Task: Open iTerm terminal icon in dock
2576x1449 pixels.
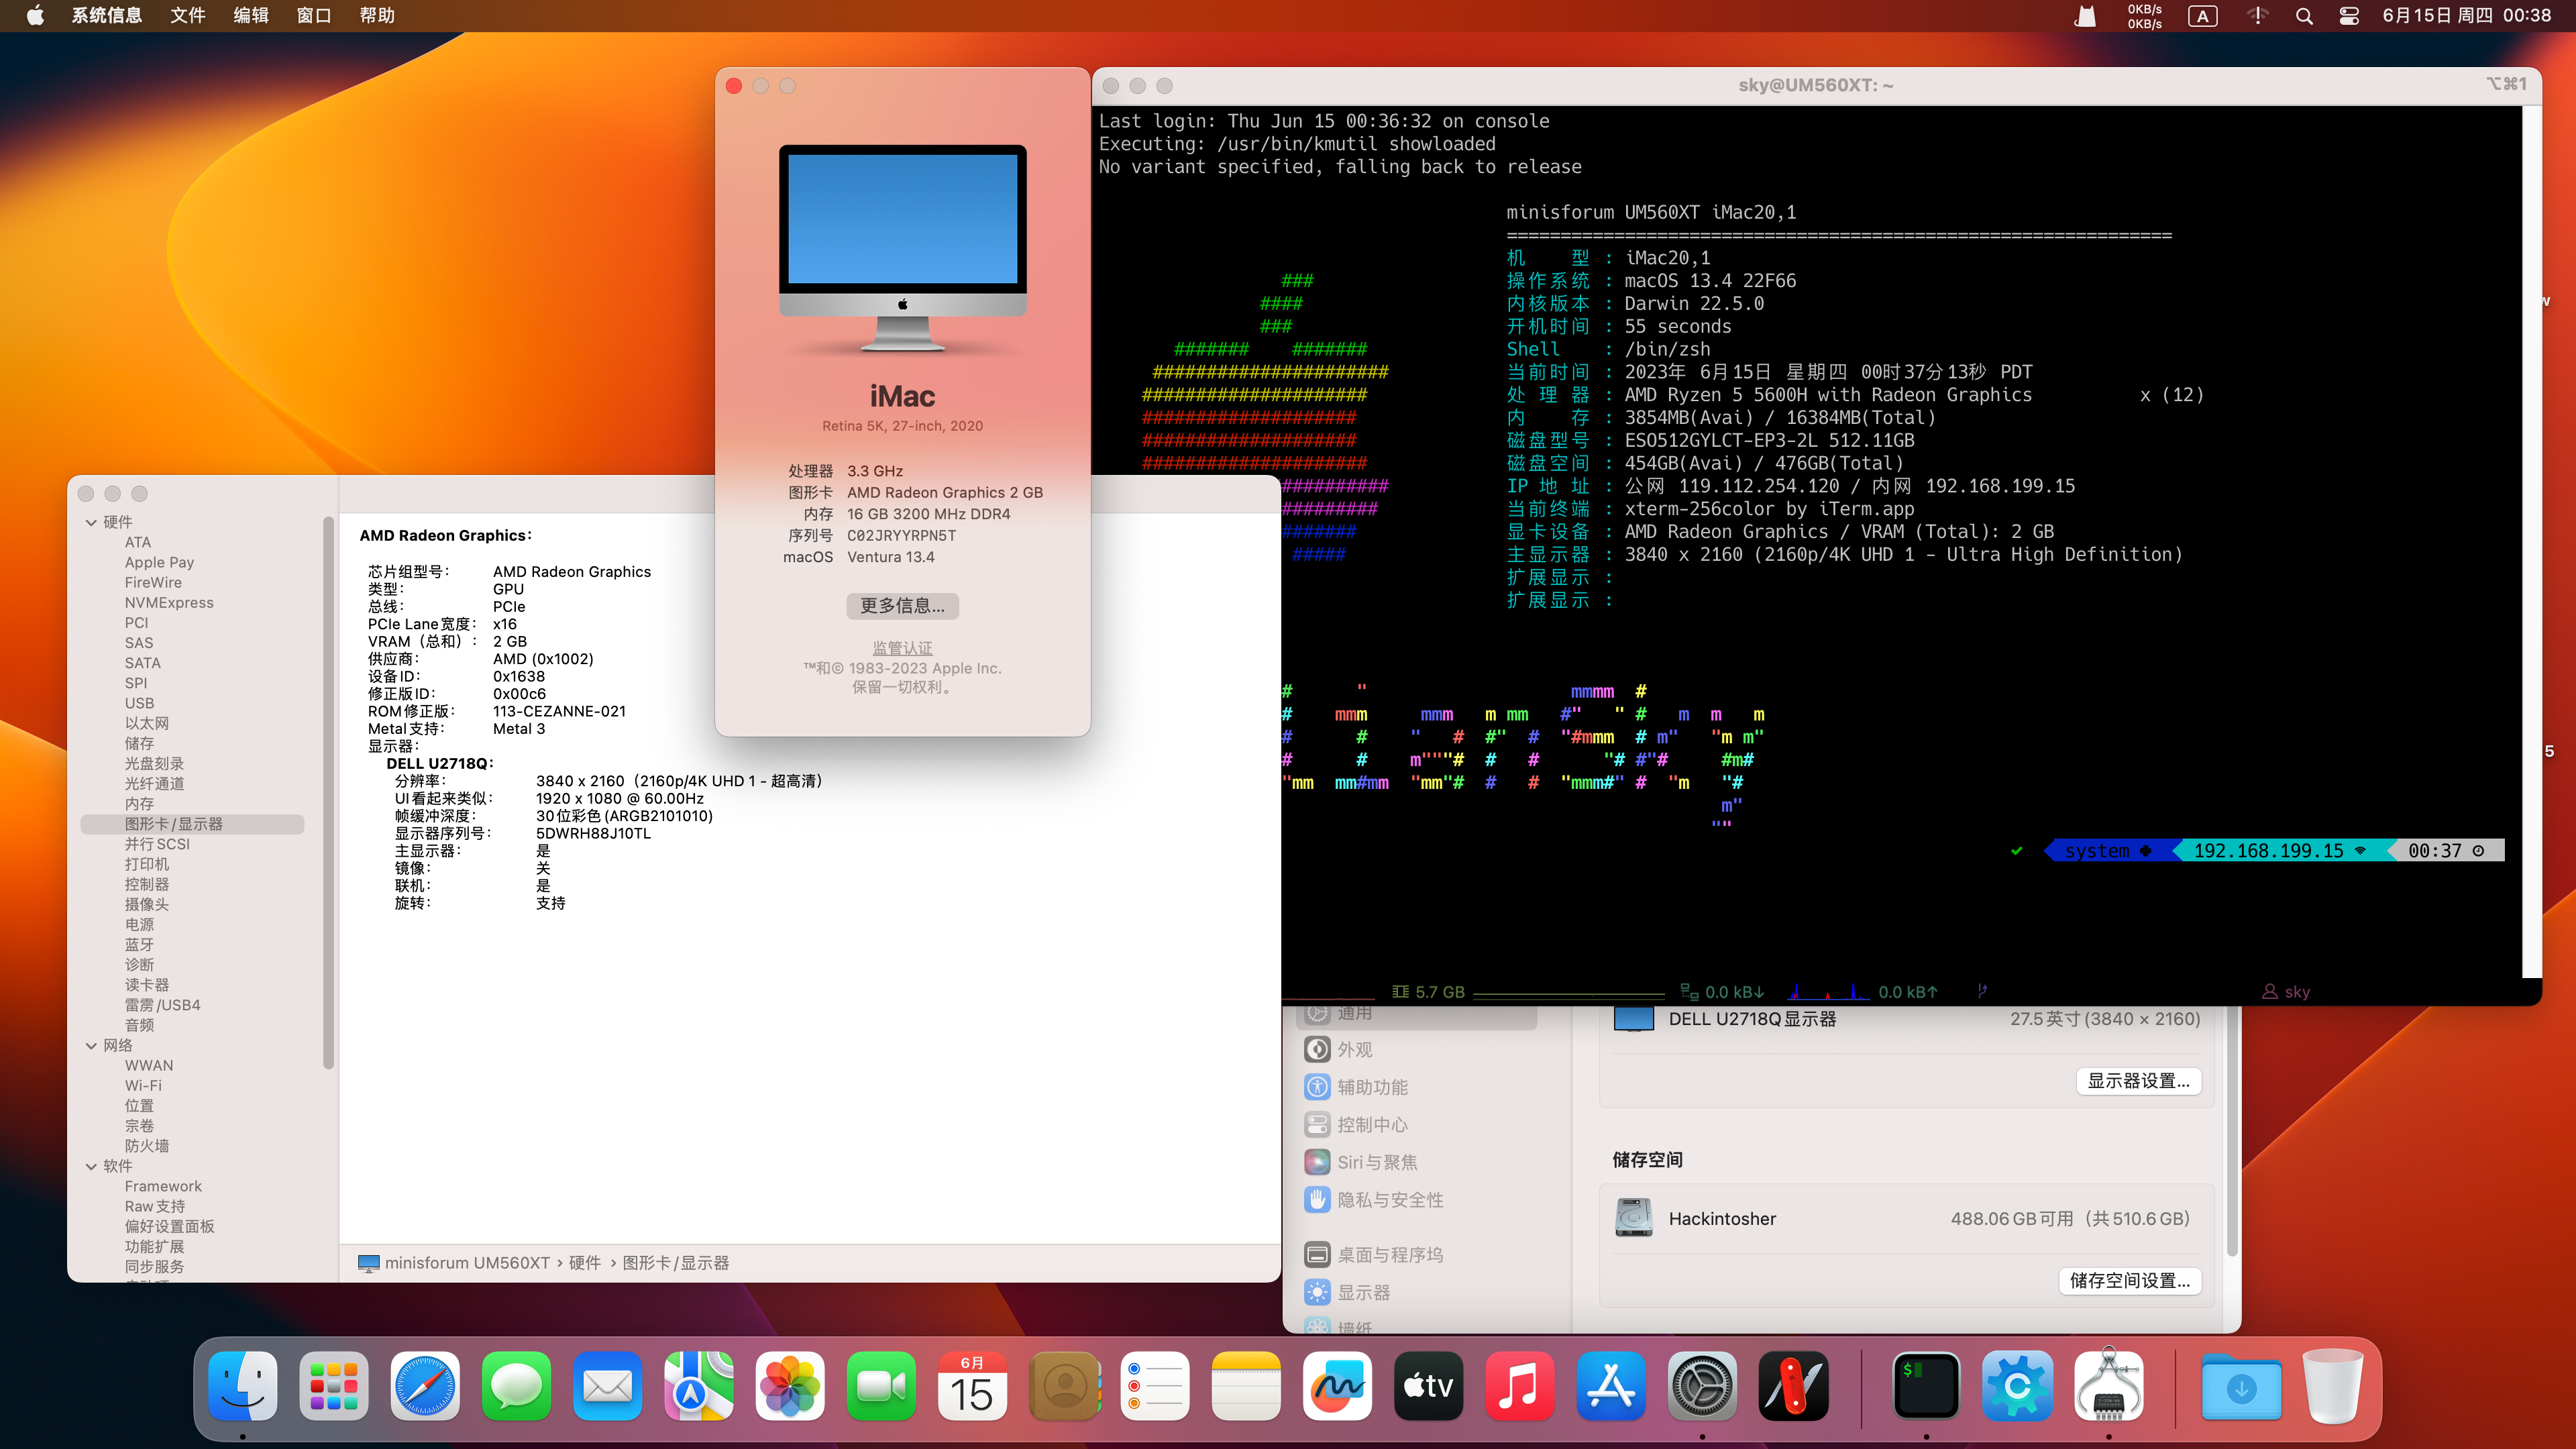Action: [x=1926, y=1386]
